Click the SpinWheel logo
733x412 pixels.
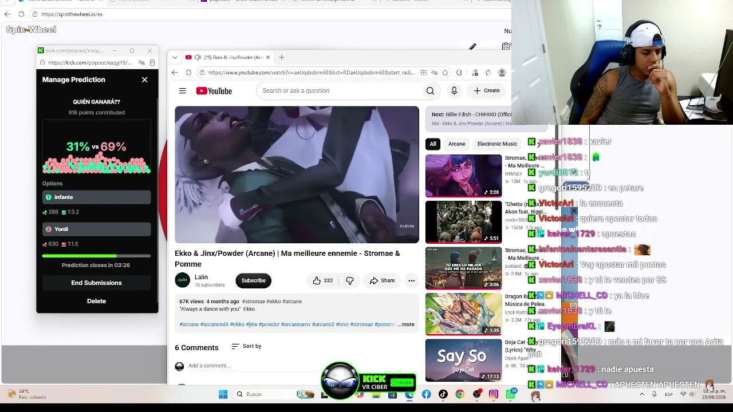[31, 30]
